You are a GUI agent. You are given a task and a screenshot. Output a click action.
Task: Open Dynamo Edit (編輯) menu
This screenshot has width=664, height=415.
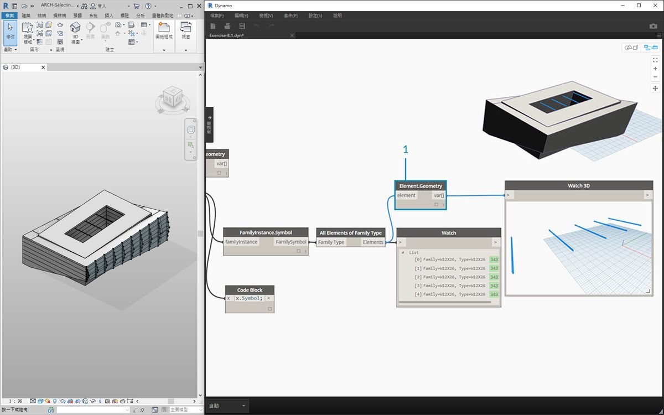241,15
